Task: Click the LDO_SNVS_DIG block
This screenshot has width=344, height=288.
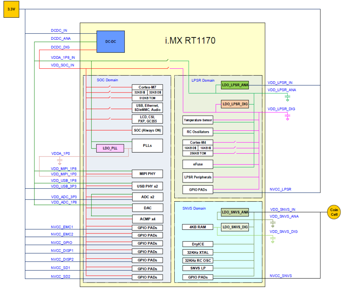Action: [234, 227]
